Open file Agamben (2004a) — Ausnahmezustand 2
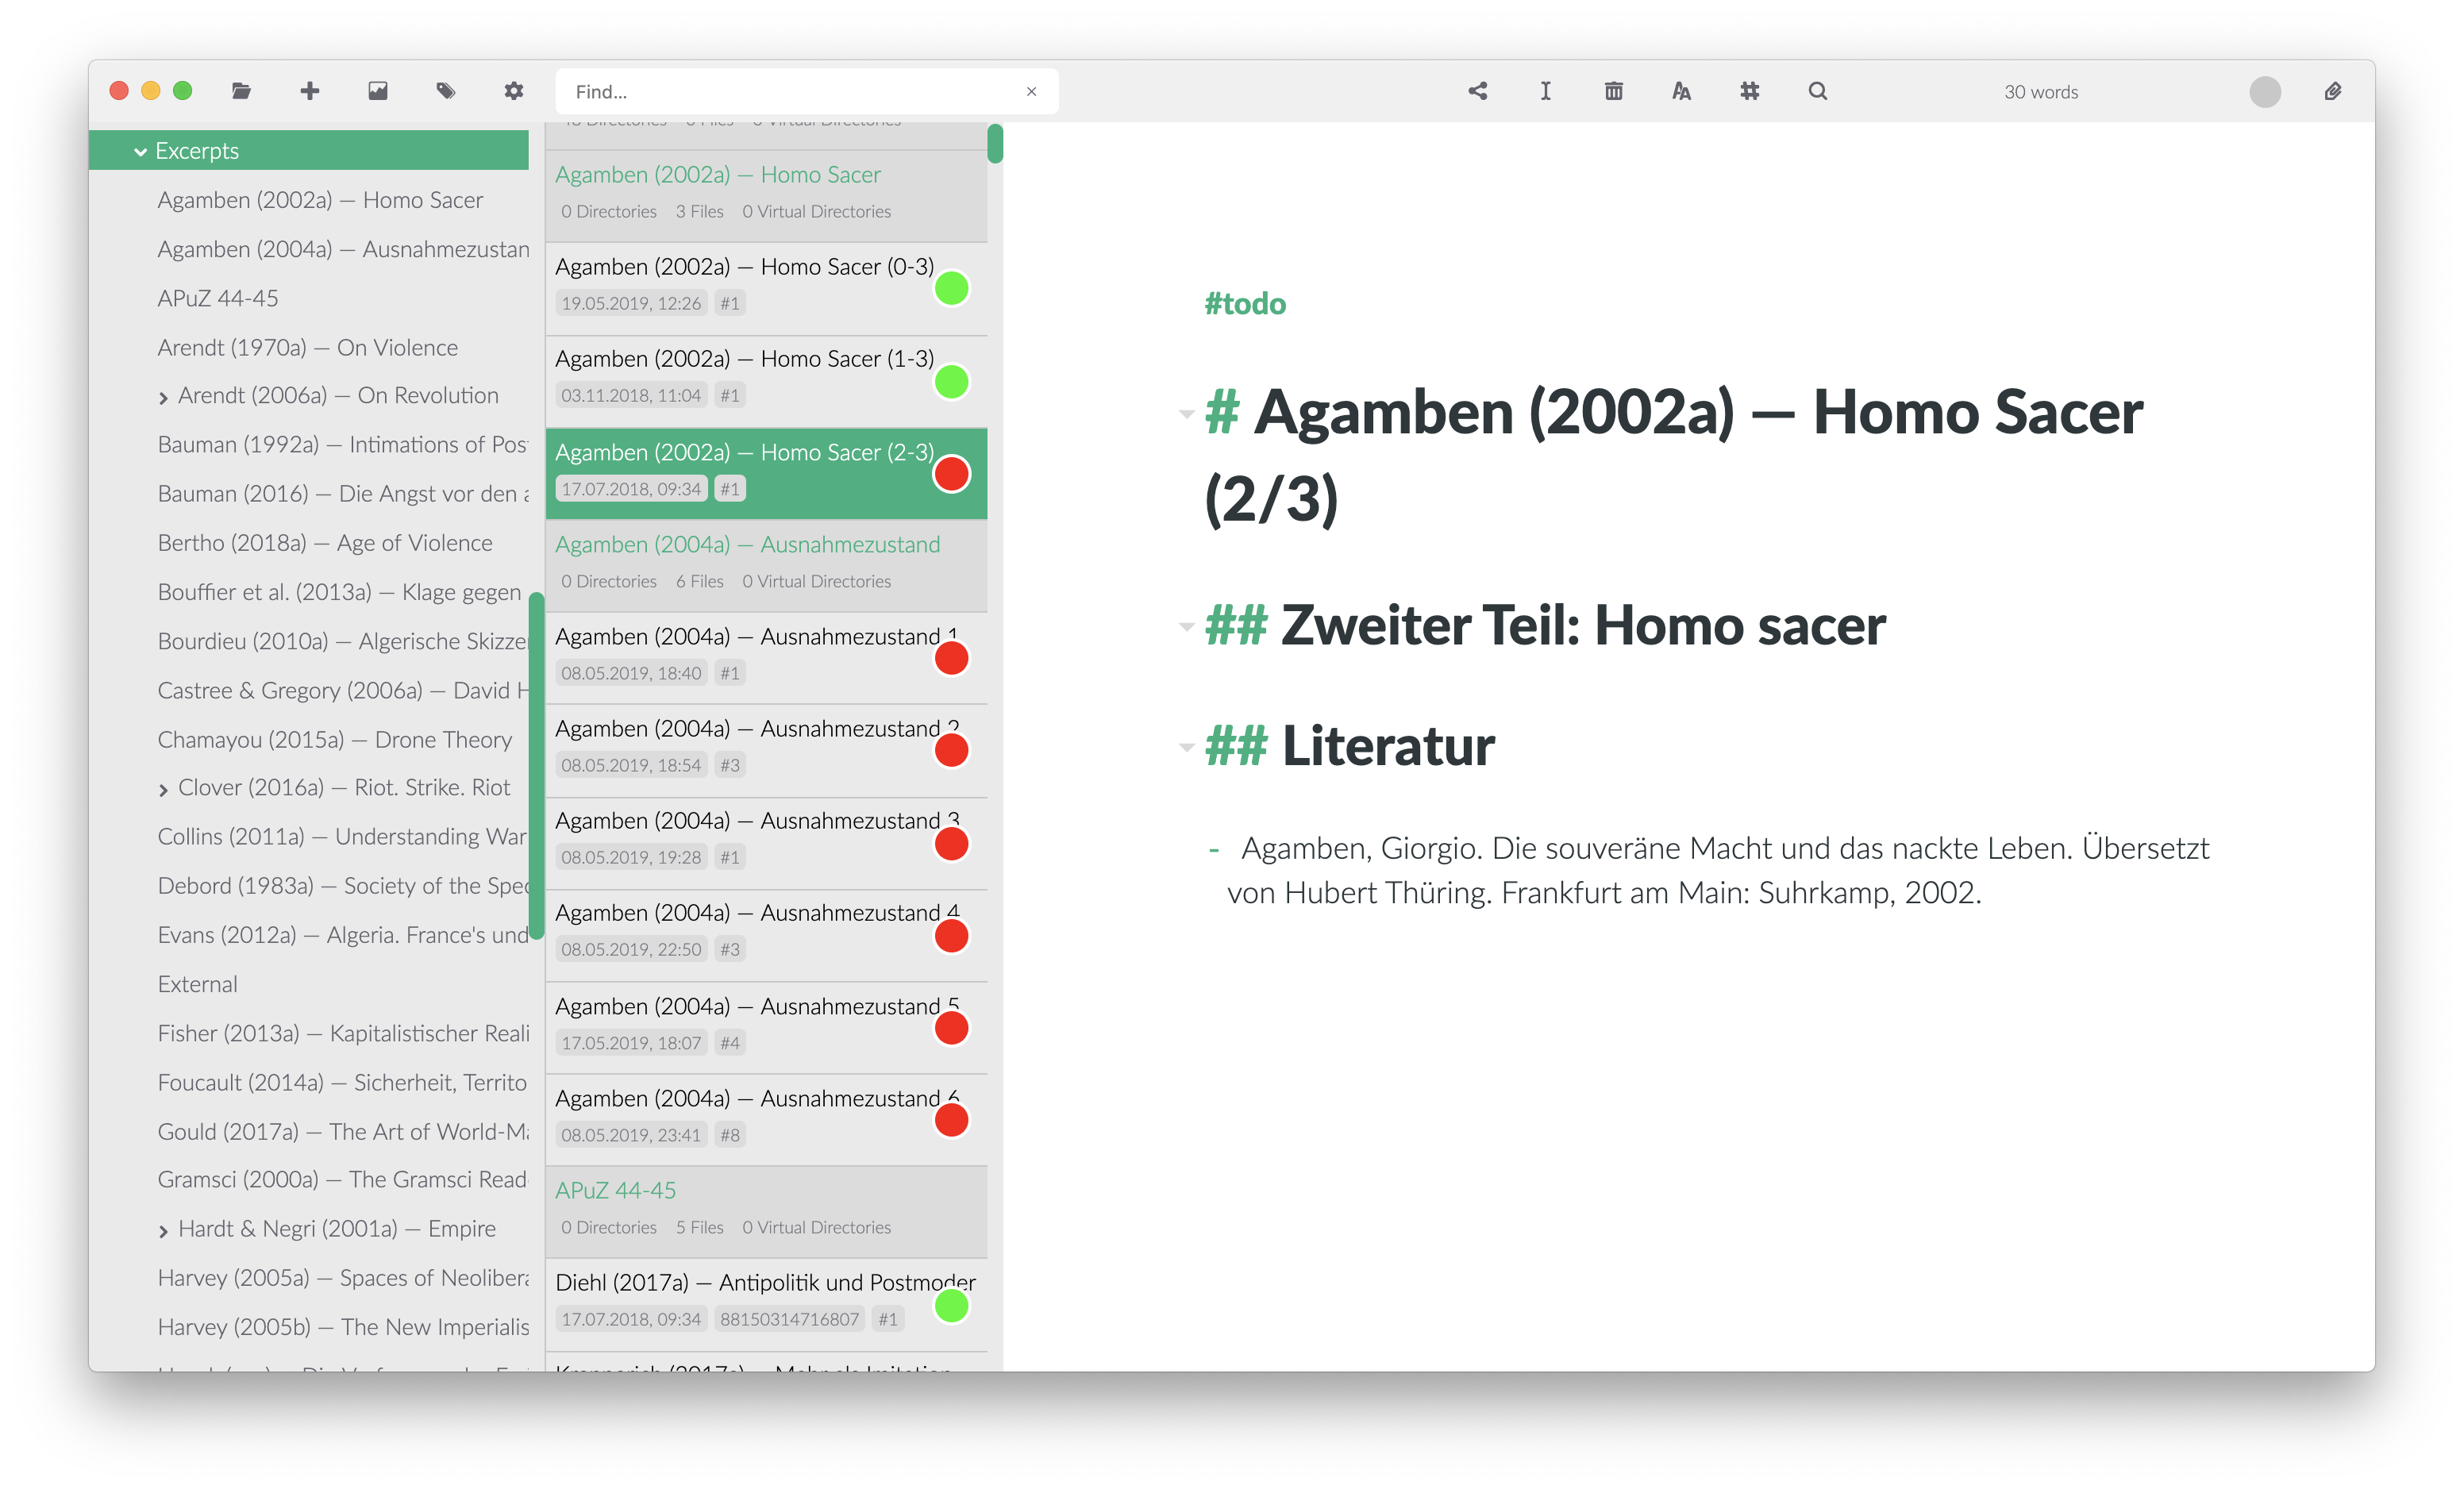The image size is (2464, 1489). click(766, 750)
